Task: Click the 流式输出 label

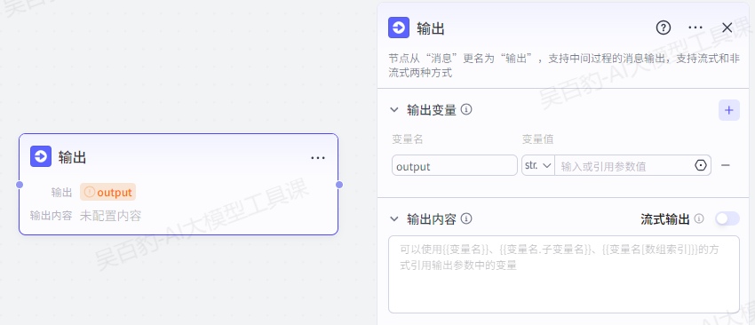Action: (665, 219)
